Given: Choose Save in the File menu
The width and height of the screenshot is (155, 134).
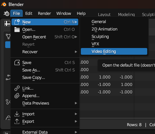Looking at the screenshot, I should pos(45,63).
